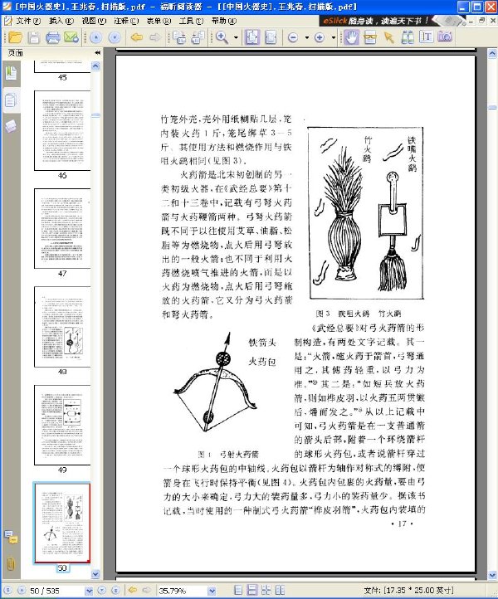Viewport: 498px width, 599px height.
Task: Expand zoom out dropdown arrow
Action: point(307,37)
